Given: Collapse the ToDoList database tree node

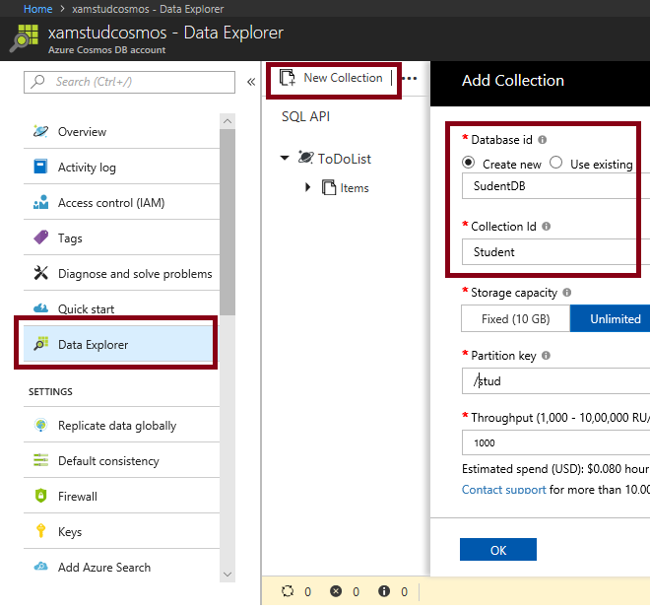Looking at the screenshot, I should pyautogui.click(x=286, y=158).
